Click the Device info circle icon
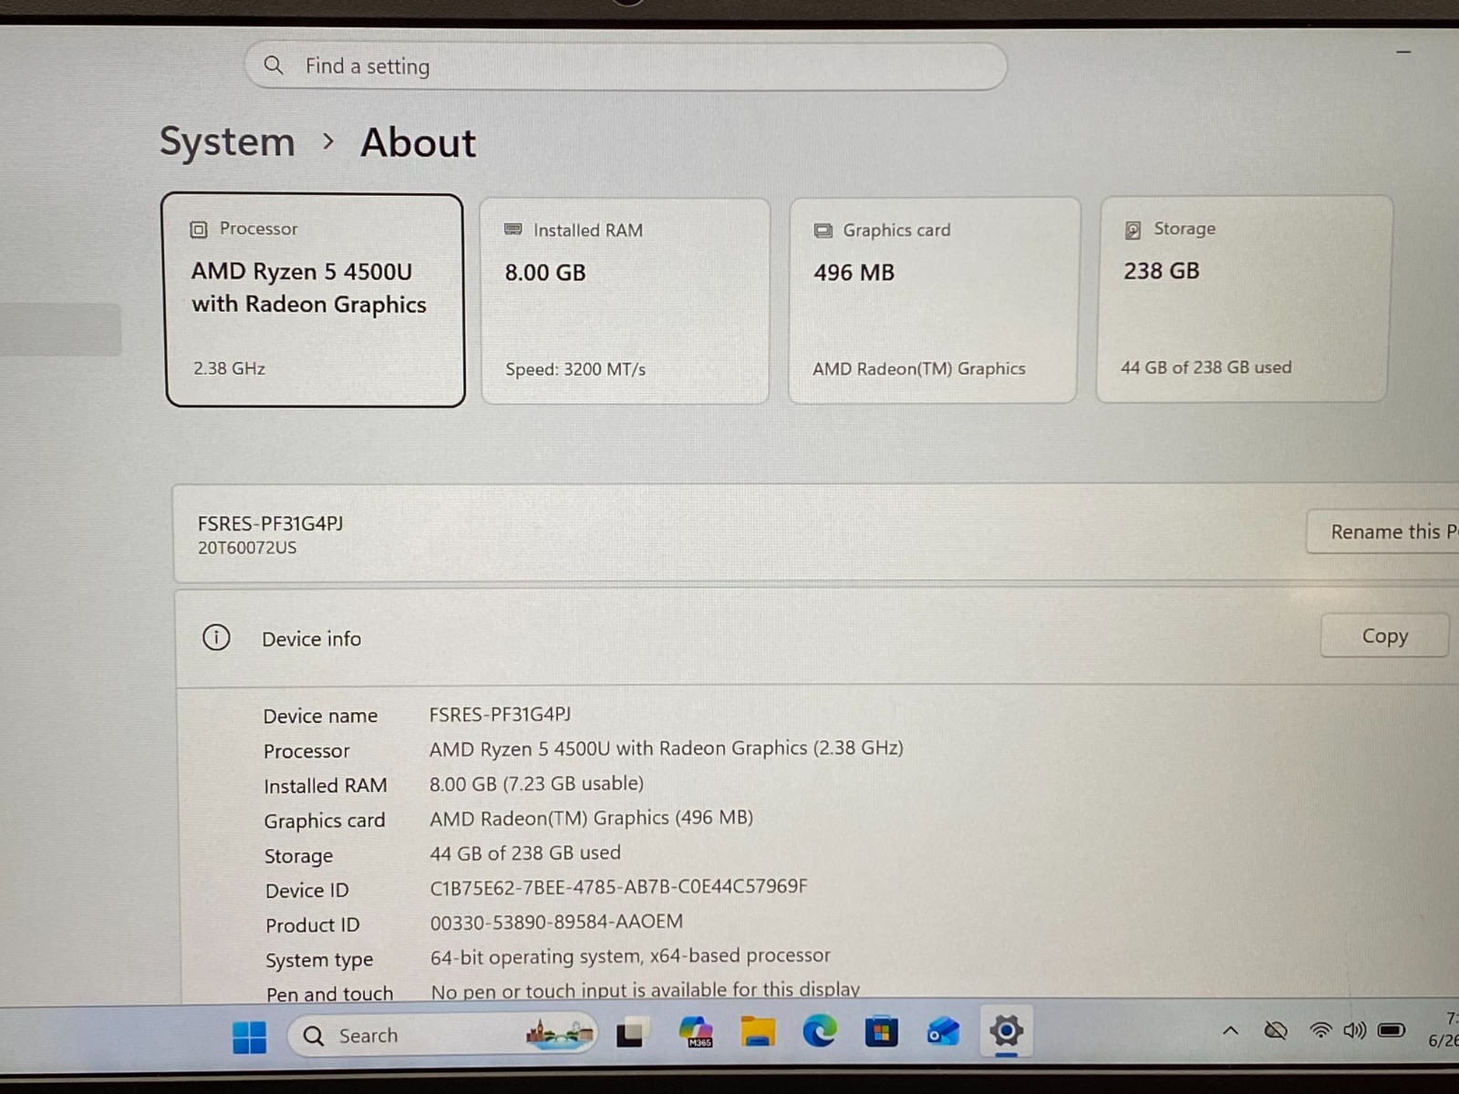This screenshot has width=1459, height=1094. click(x=216, y=637)
